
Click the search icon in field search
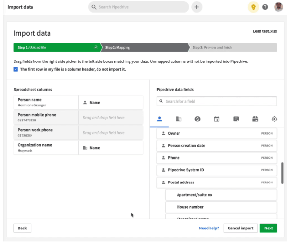click(x=161, y=101)
